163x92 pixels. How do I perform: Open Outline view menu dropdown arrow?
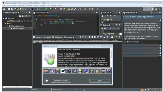103,31
